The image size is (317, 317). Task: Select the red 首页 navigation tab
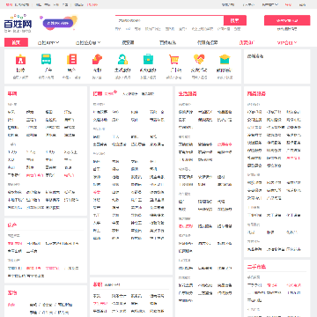[x=16, y=42]
